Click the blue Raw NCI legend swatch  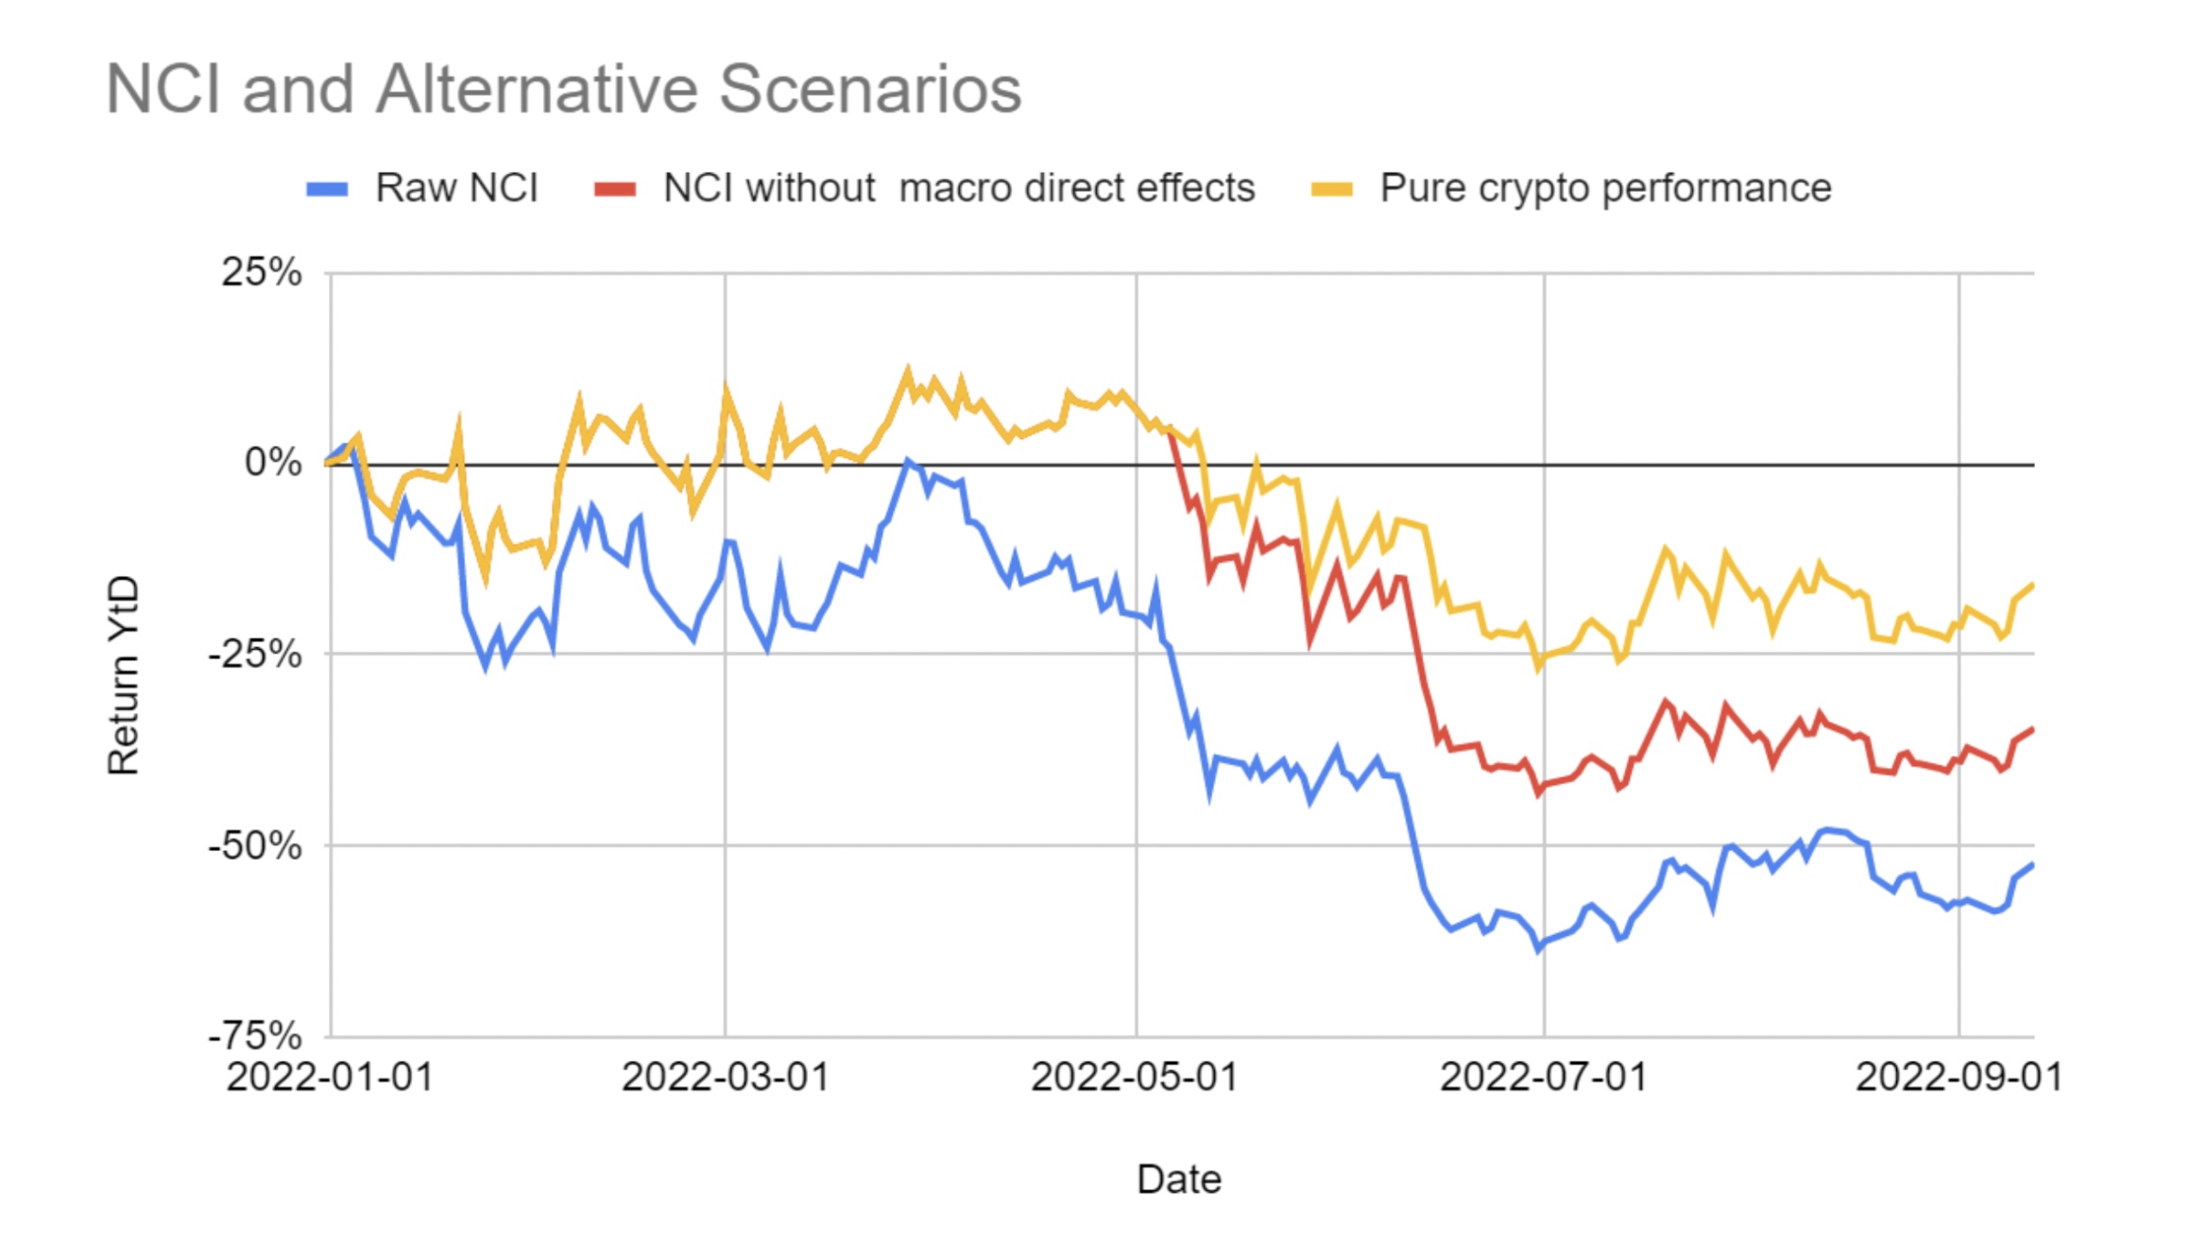click(327, 190)
